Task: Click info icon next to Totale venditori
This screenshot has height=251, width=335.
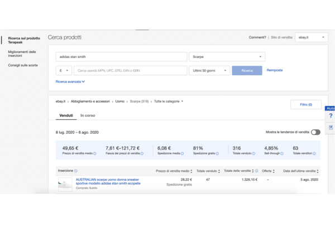Action: (x=314, y=153)
